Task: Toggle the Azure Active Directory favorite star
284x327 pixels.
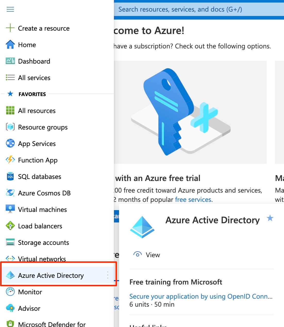Action: [x=270, y=218]
